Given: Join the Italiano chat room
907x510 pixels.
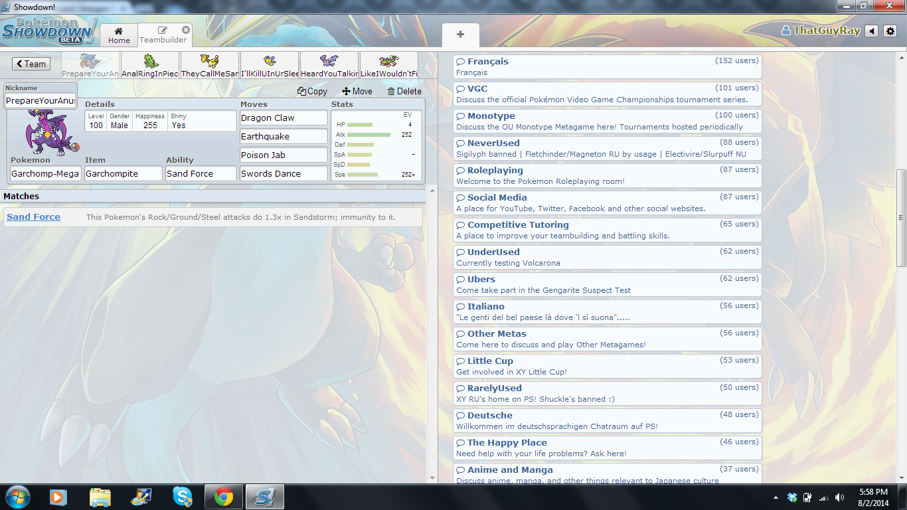Looking at the screenshot, I should [x=608, y=311].
